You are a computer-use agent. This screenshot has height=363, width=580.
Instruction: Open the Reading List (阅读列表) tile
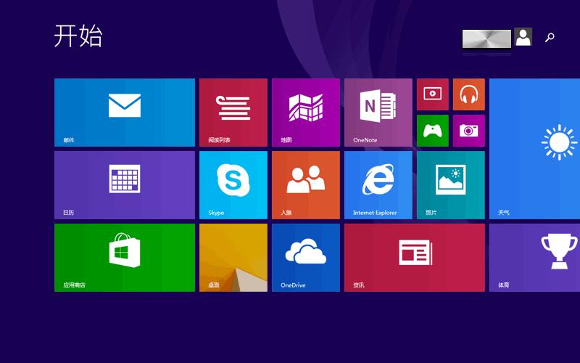(233, 113)
